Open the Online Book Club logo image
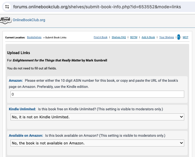This screenshot has width=195, height=157. pyautogui.click(x=6, y=20)
